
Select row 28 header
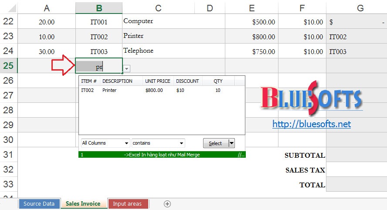coord(8,110)
